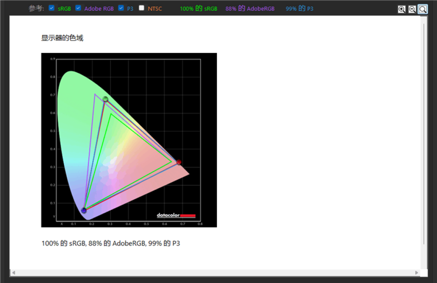Click the zoom out magnifier icon
This screenshot has width=437, height=283.
tap(412, 9)
